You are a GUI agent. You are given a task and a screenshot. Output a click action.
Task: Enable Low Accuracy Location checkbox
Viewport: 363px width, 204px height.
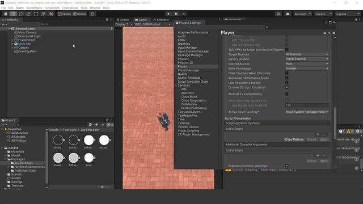click(286, 83)
